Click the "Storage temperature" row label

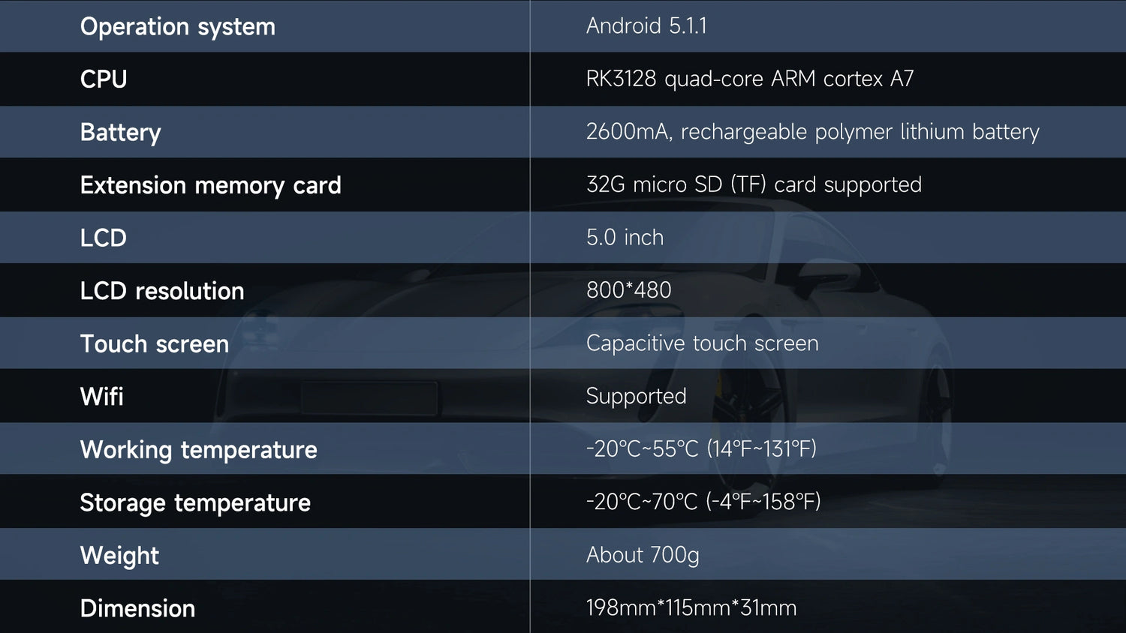click(195, 502)
